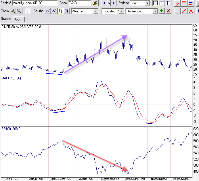Choose thin line curve style
Screen dimensions: 199x181
(x=47, y=11)
